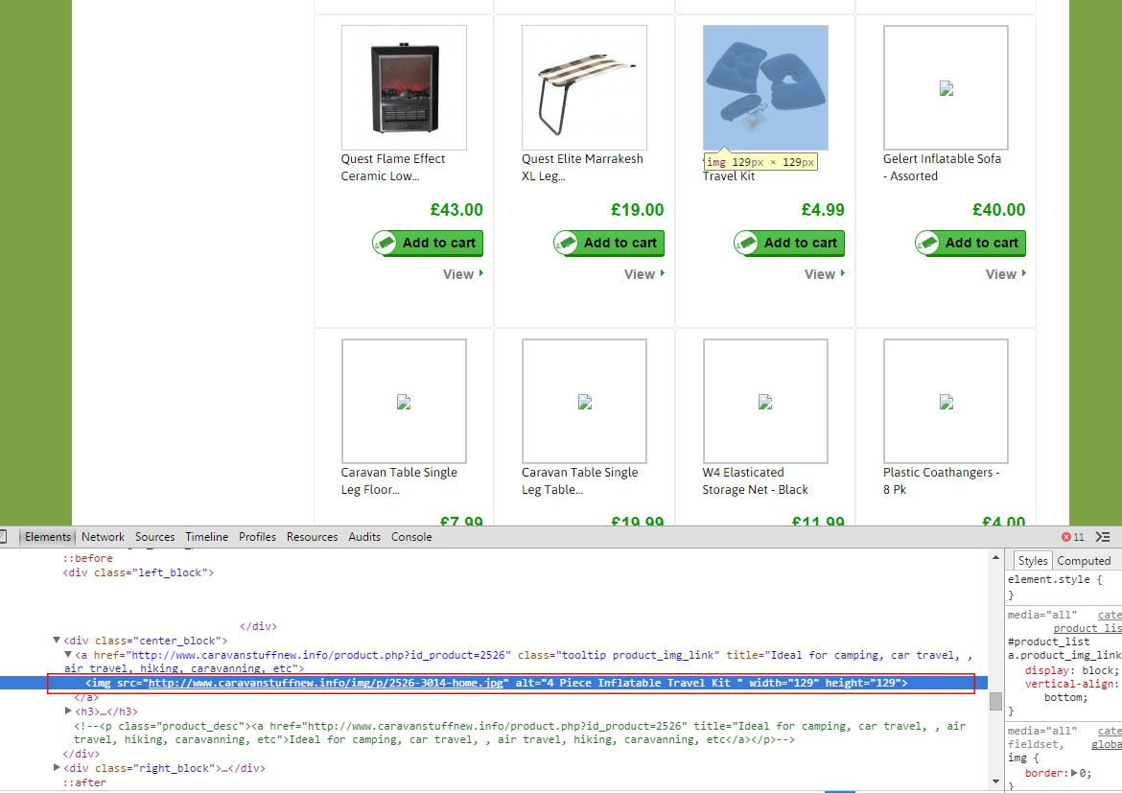Switch to the Console tab
Screen dimensions: 1122x793
(x=411, y=537)
